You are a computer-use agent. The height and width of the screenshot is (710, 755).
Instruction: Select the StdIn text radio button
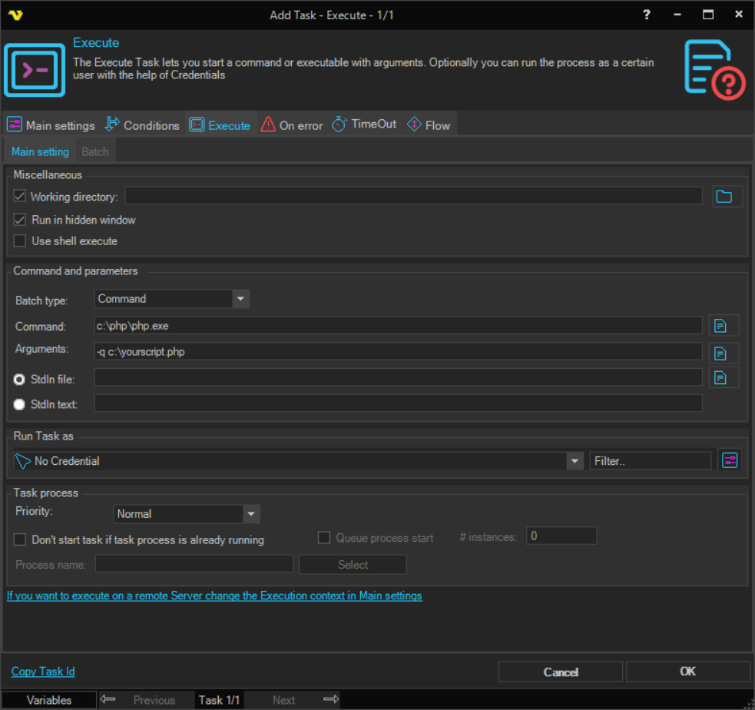18,404
